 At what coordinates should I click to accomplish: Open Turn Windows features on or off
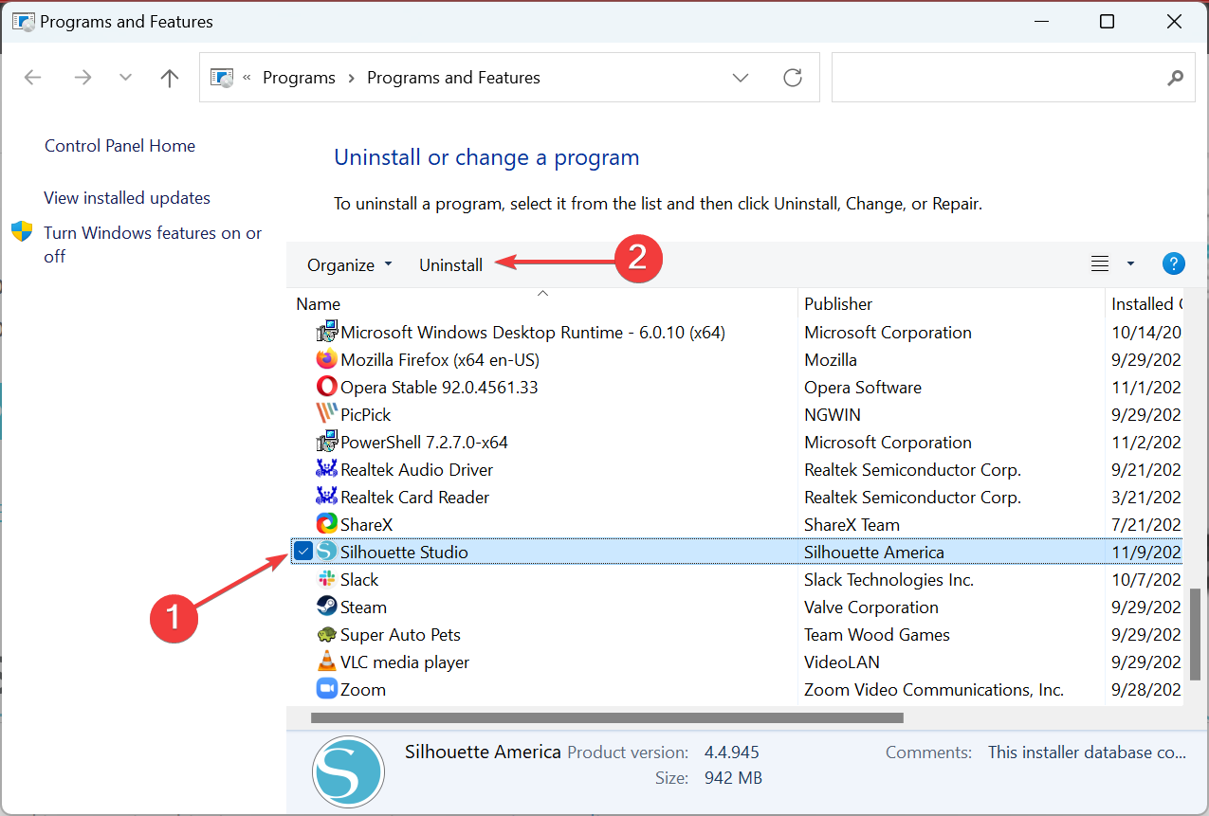point(153,245)
